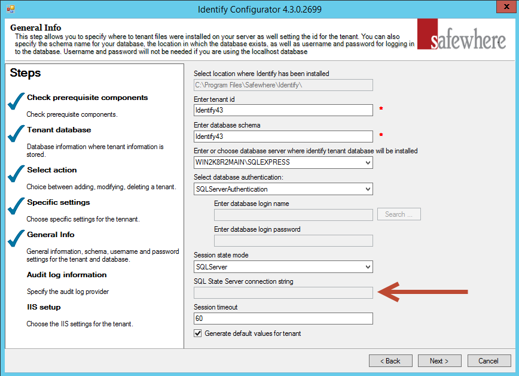Click checkmark beside General Info step
519x376 pixels.
pyautogui.click(x=16, y=238)
